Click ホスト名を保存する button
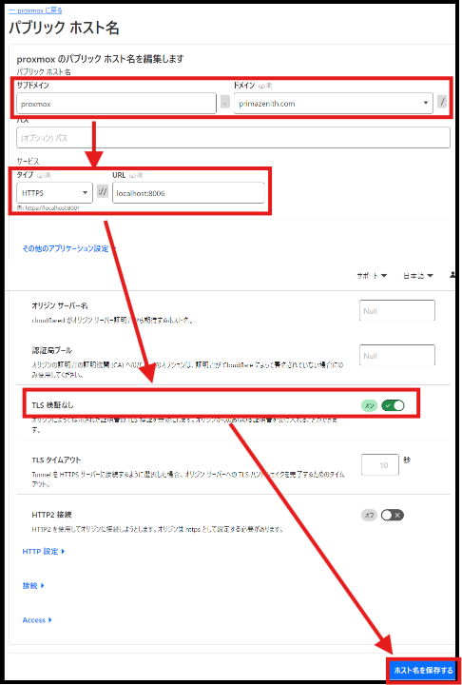This screenshot has width=462, height=685. point(423,670)
